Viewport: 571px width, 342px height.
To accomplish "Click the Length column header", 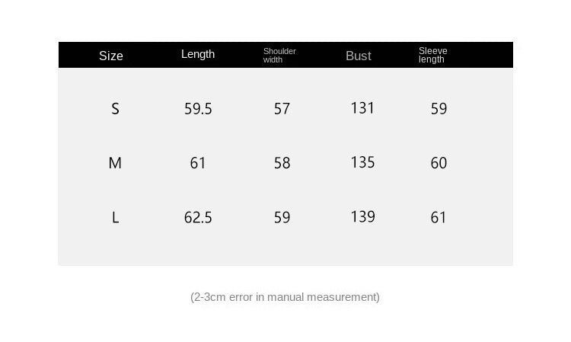I will click(x=198, y=54).
